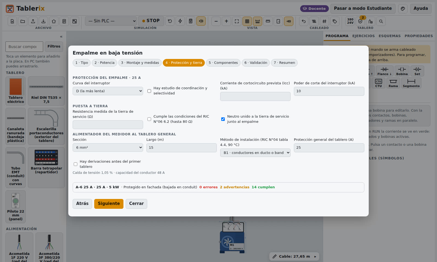Click the 'Poder de corte del interruptor' field
Viewport: 437px width, 262px height.
pos(329,91)
